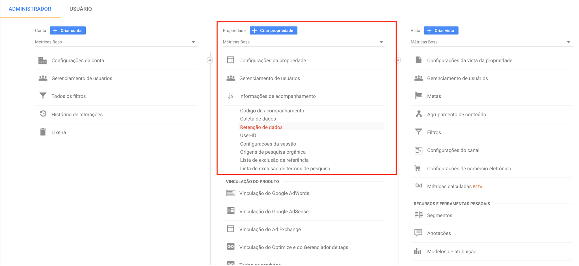Click the funnel icon beside Todos os filtros
Viewport: 579px width, 266px height.
(43, 96)
